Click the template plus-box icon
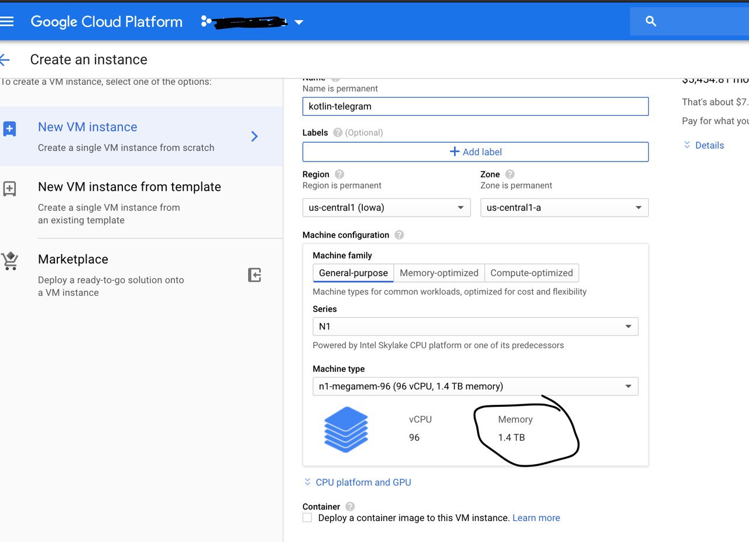The image size is (749, 542). click(x=9, y=188)
